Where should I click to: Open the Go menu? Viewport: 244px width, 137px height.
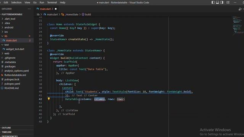point(35,3)
